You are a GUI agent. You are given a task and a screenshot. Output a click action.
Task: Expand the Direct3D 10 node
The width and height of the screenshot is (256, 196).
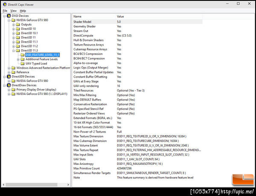point(14,29)
